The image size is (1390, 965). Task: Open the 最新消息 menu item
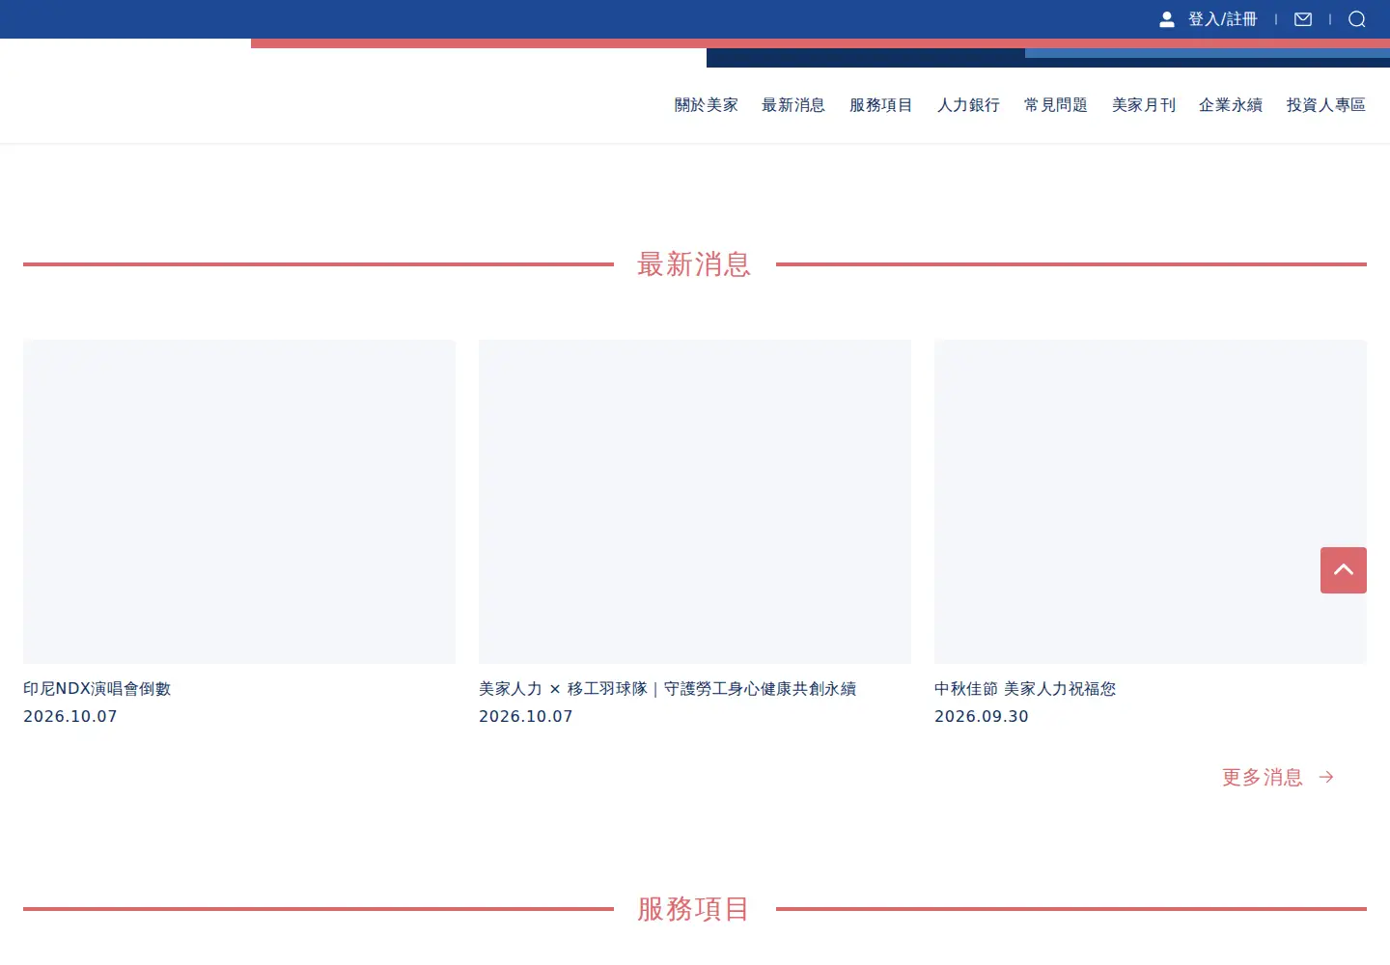click(x=793, y=104)
